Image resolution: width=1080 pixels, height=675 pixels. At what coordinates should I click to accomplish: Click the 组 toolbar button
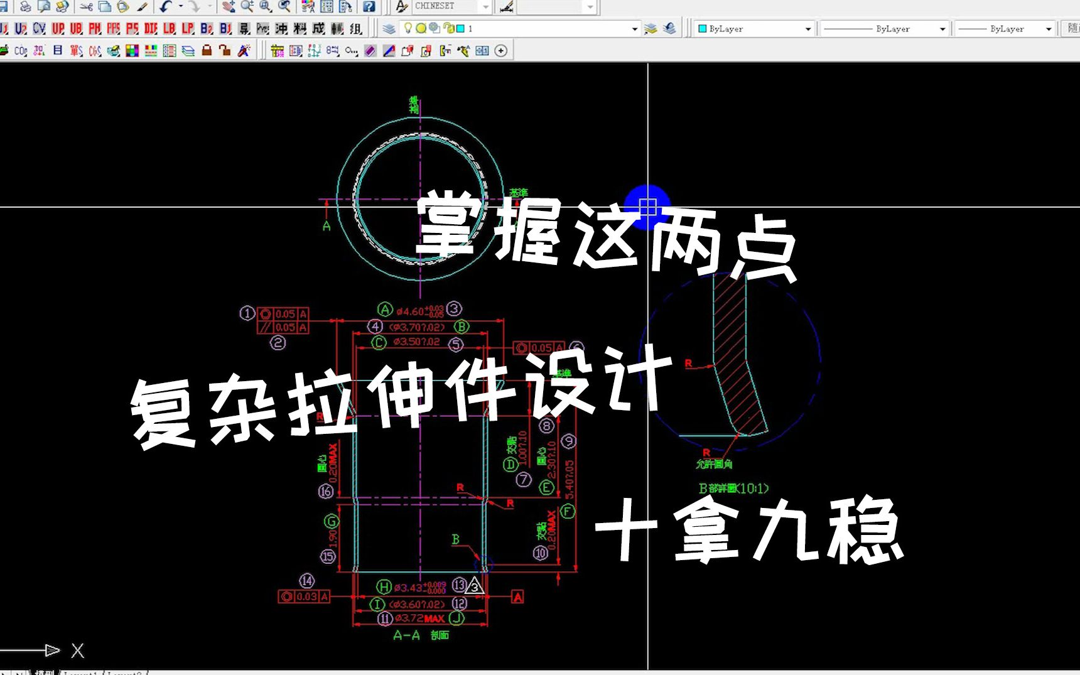pyautogui.click(x=356, y=29)
